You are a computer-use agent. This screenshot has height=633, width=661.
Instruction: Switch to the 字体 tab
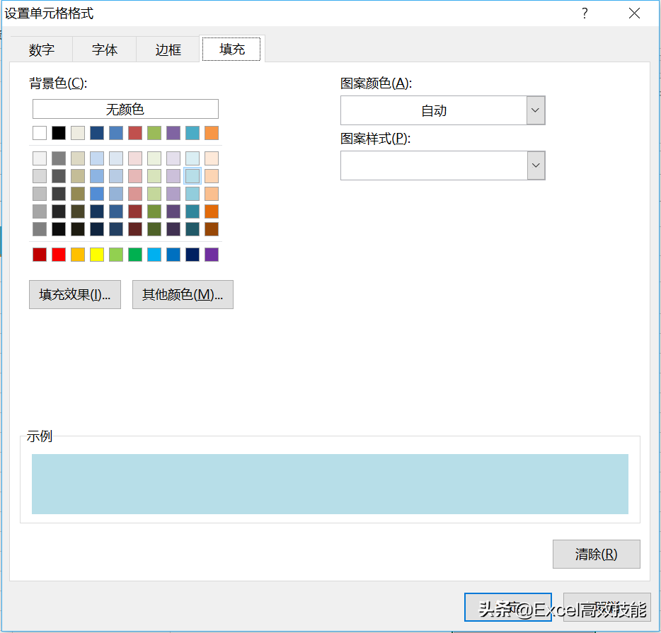tap(105, 50)
